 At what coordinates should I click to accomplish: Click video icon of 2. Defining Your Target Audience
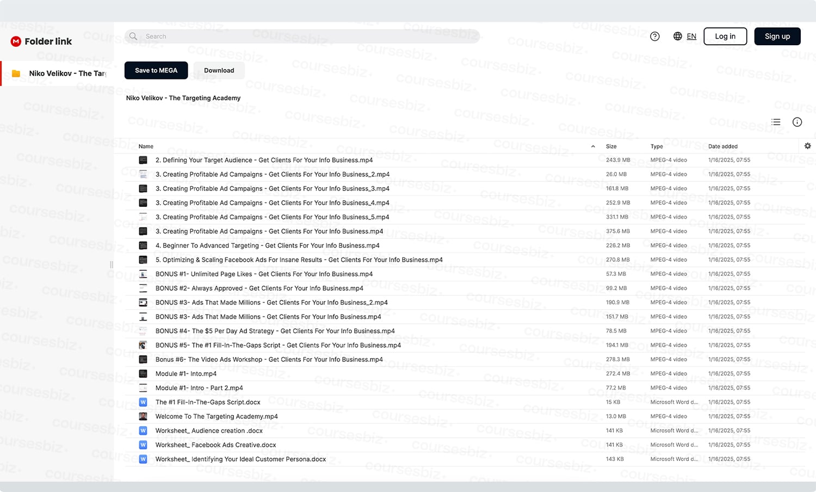coord(143,160)
